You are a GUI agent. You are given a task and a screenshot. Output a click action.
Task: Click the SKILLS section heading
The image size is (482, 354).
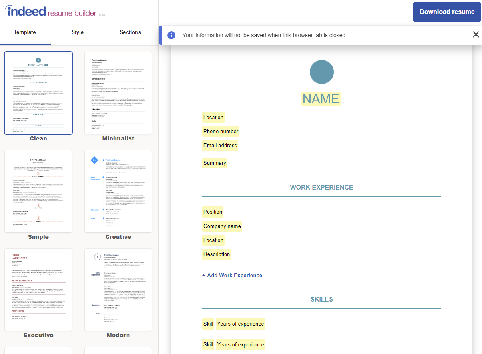pyautogui.click(x=322, y=300)
